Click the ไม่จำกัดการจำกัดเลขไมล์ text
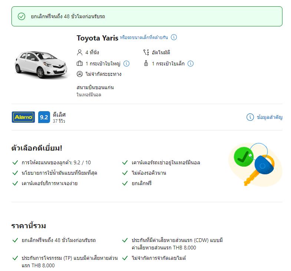Screen dimensions: 291x271 tap(159, 258)
